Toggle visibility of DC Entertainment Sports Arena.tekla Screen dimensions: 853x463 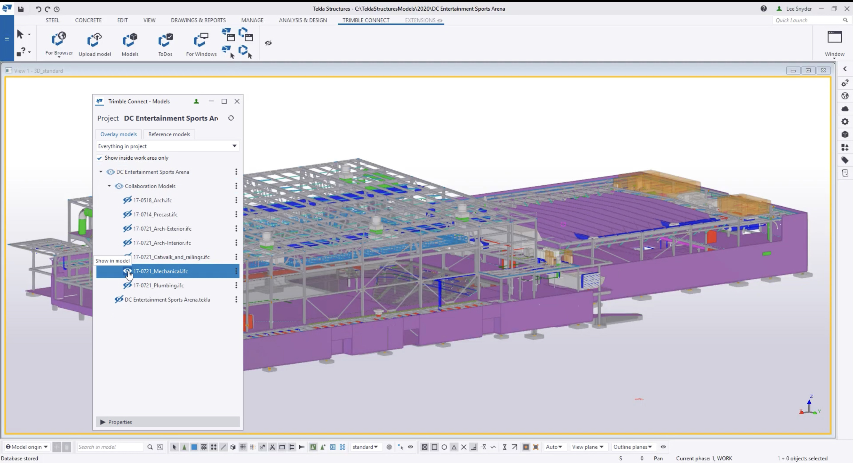pos(119,300)
